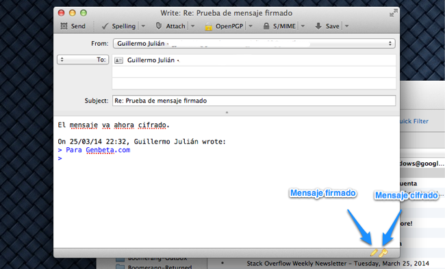Open the From account selector
The width and height of the screenshot is (445, 269).
254,43
